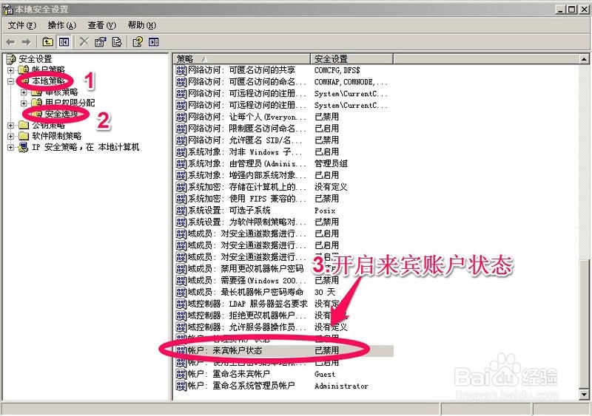Select 软件限制策略 in the tree
Viewport: 592px width, 416px height.
point(57,136)
